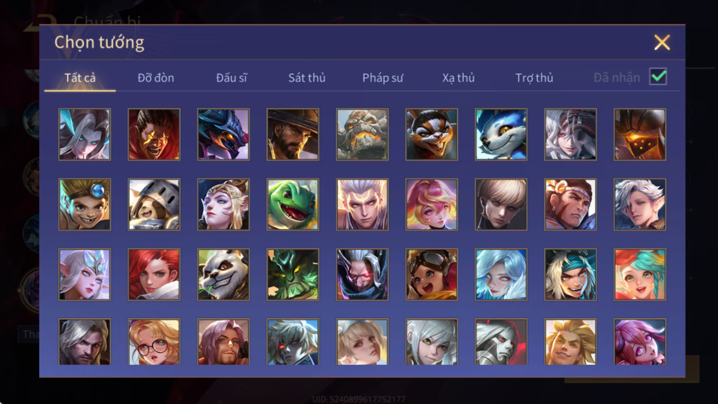Viewport: 718px width, 404px height.
Task: Choose the green leafy forest spirit hero
Action: pos(292,274)
